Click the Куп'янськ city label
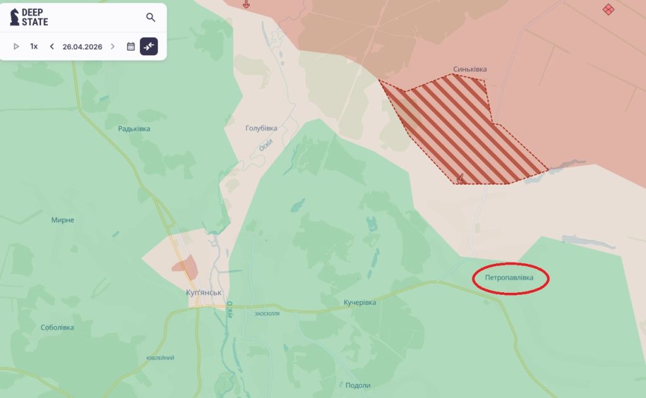Viewport: 646px width, 398px height. click(x=204, y=293)
